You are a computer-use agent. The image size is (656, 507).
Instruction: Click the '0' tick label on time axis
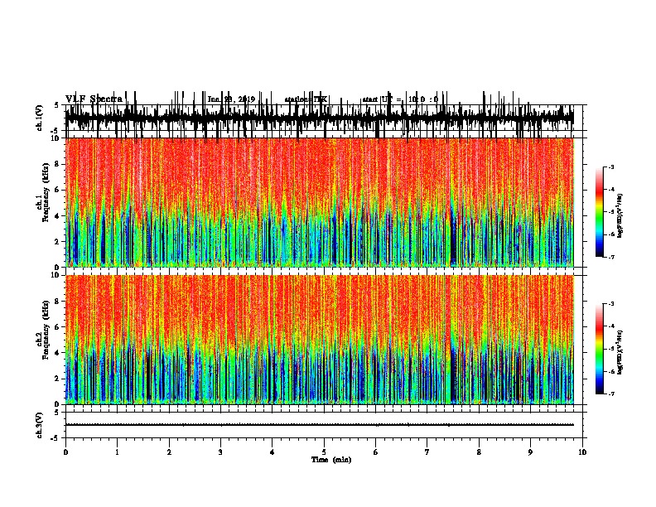[x=65, y=452]
